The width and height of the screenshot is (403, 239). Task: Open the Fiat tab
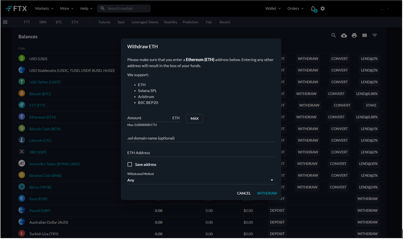(209, 22)
